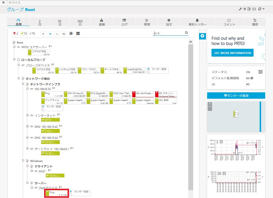
Task: Collapse the PRTG コアサーバー node
Action: (x=14, y=47)
